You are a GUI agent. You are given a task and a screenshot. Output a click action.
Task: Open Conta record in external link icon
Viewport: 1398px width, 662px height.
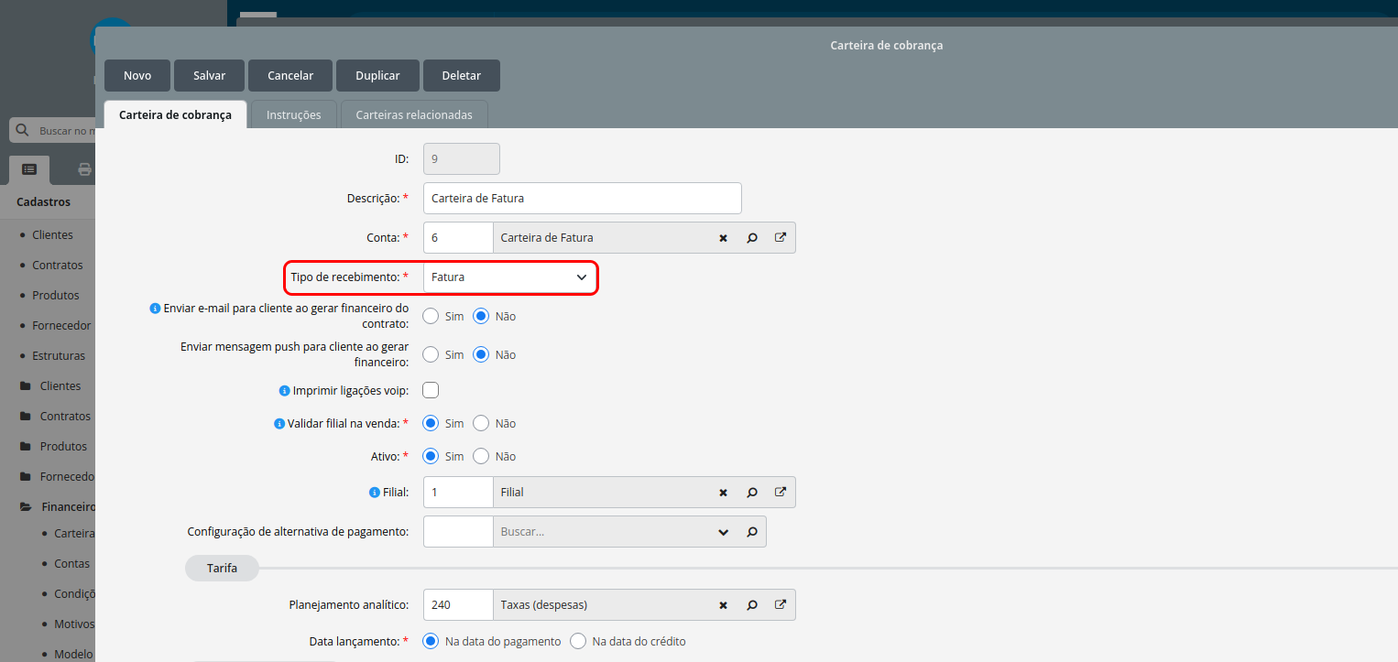coord(781,237)
